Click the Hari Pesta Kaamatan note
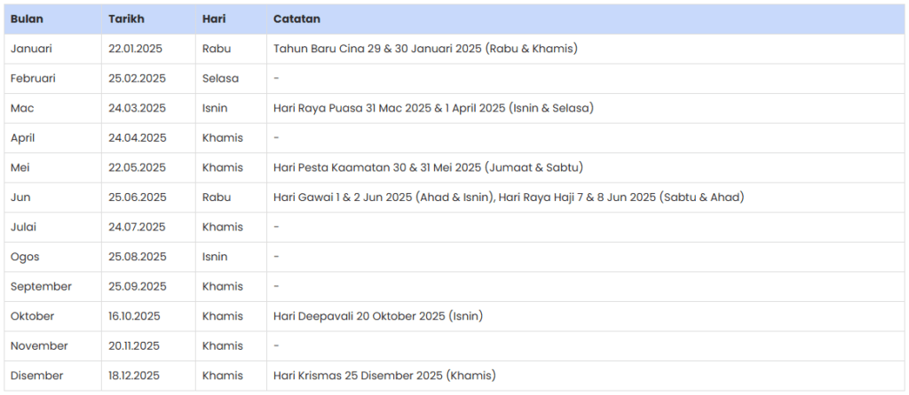The image size is (909, 395). point(429,167)
